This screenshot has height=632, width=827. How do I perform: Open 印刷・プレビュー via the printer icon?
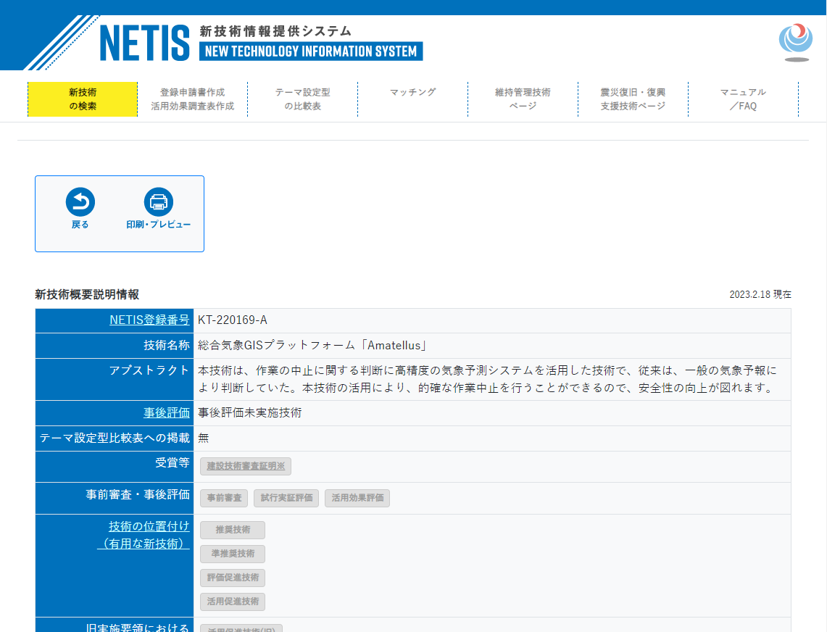(157, 202)
